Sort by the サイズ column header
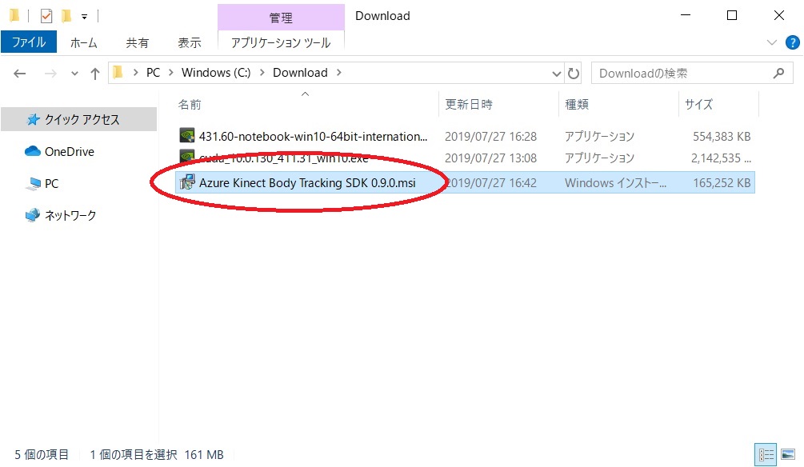This screenshot has height=467, width=804. [698, 105]
